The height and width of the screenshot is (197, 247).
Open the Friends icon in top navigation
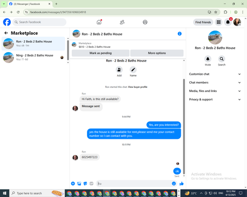[122, 22]
